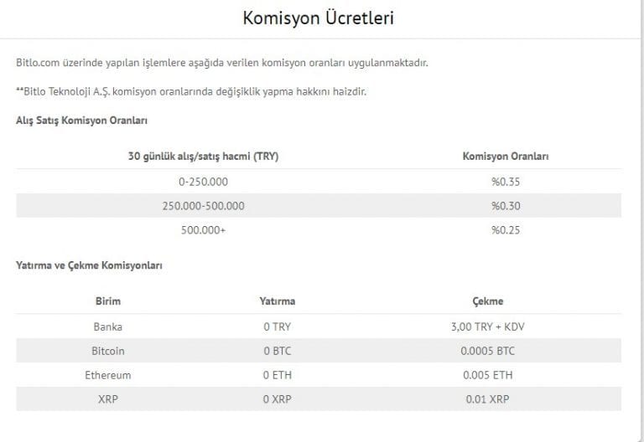Click the %0.35 commission rate
The image size is (644, 442).
pos(506,182)
